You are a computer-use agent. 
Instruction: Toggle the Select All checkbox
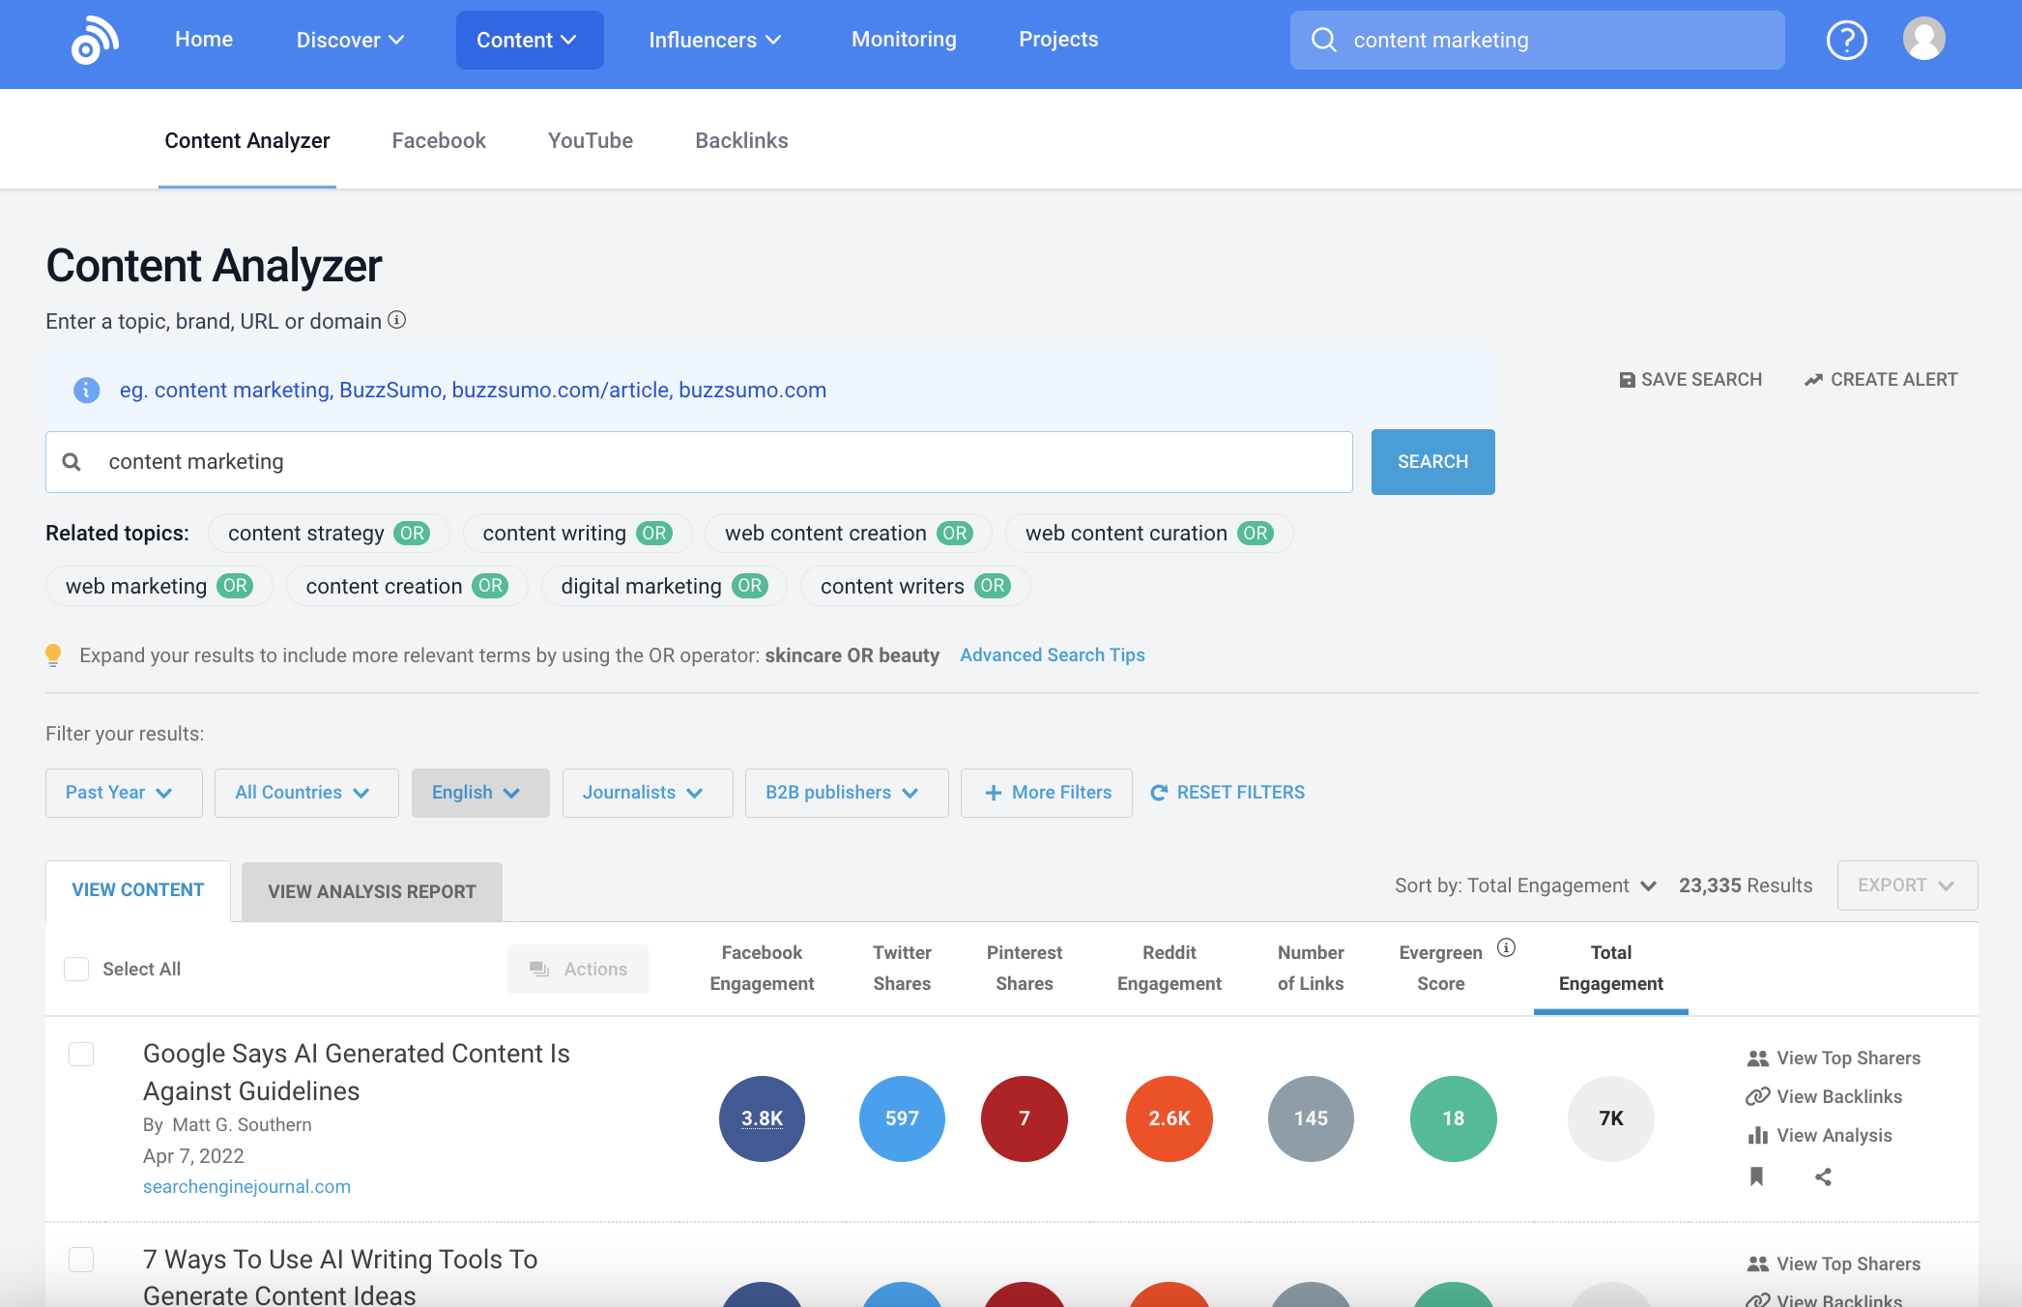click(76, 968)
